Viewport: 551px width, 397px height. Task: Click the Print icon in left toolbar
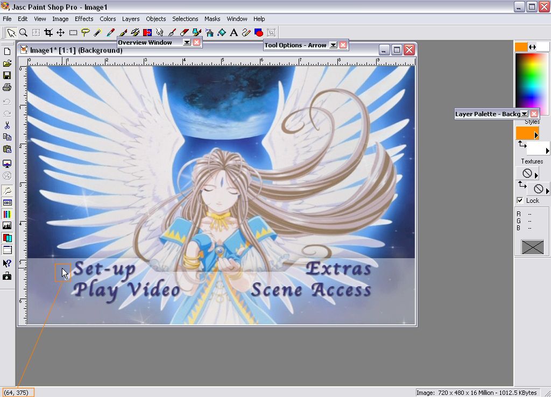pyautogui.click(x=7, y=87)
